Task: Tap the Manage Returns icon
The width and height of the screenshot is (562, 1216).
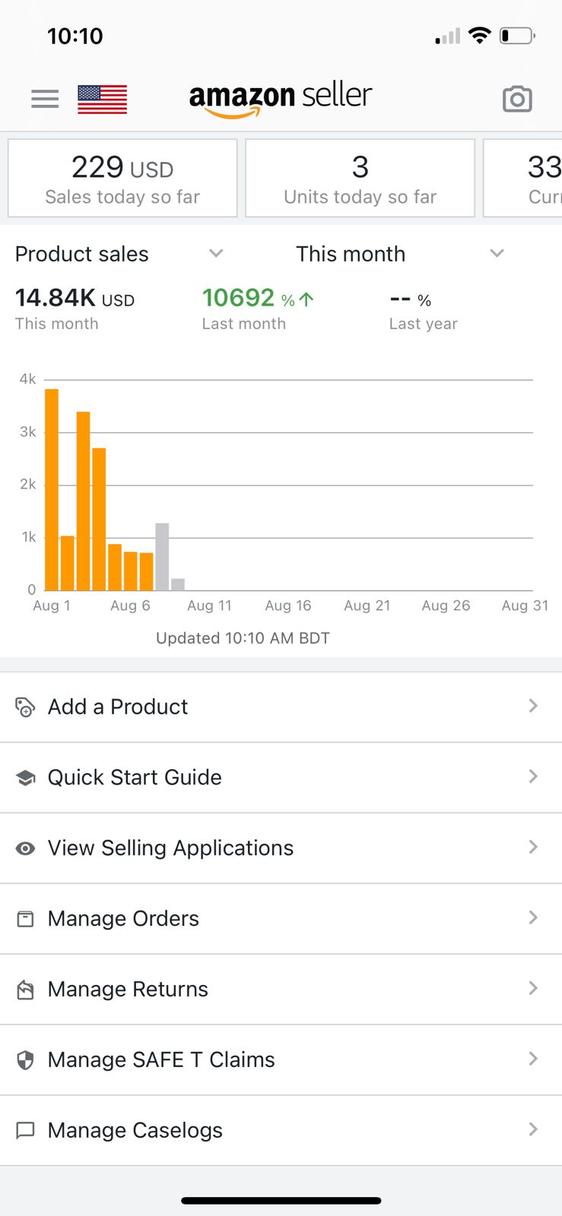Action: click(25, 990)
